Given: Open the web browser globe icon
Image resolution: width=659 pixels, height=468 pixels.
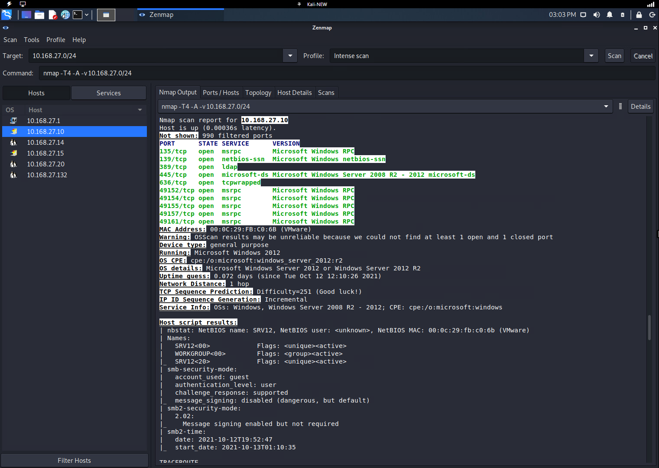Looking at the screenshot, I should (65, 15).
